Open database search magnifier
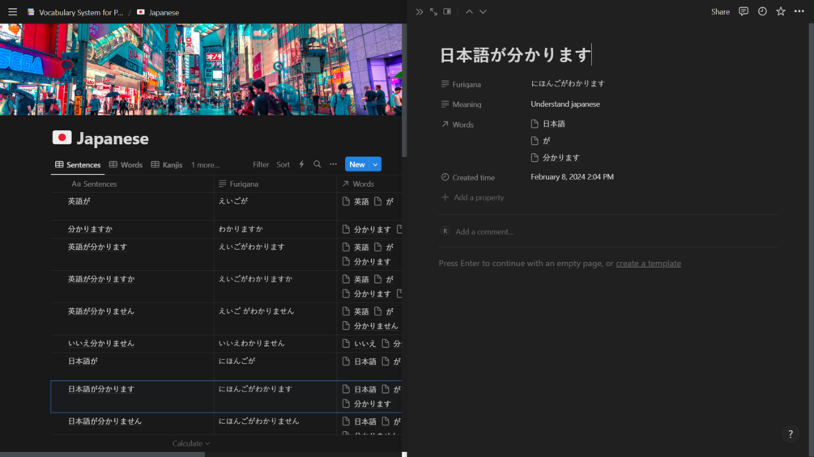Screen dimensions: 814x457 pyautogui.click(x=318, y=164)
